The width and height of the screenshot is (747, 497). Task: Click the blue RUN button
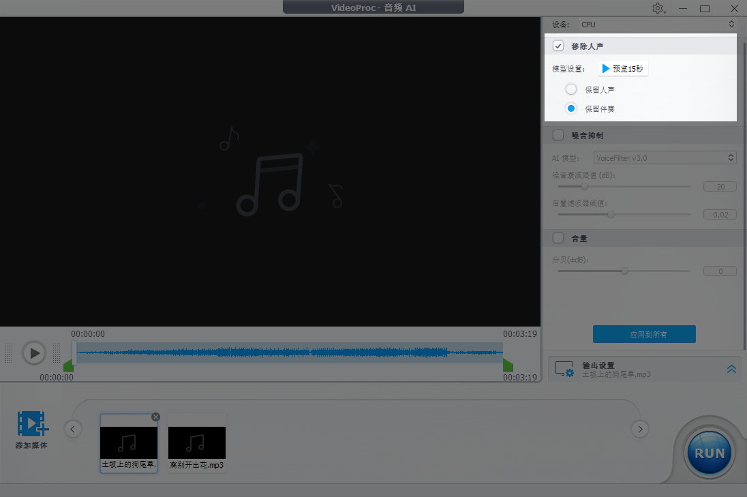pyautogui.click(x=709, y=453)
